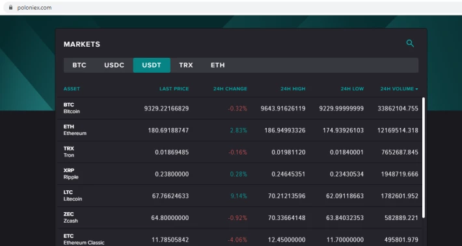Click Tron 24h change -0.16%
The height and width of the screenshot is (246, 462).
point(238,153)
